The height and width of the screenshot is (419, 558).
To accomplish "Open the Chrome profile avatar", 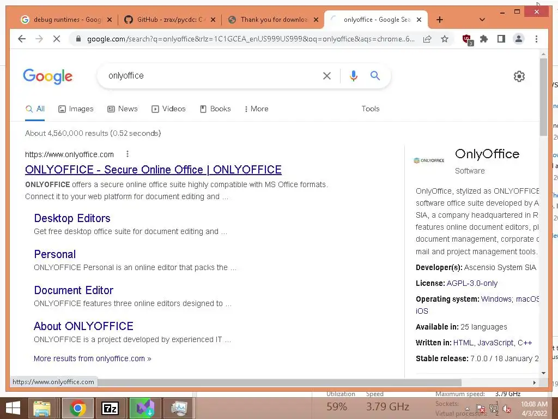I will tap(519, 39).
